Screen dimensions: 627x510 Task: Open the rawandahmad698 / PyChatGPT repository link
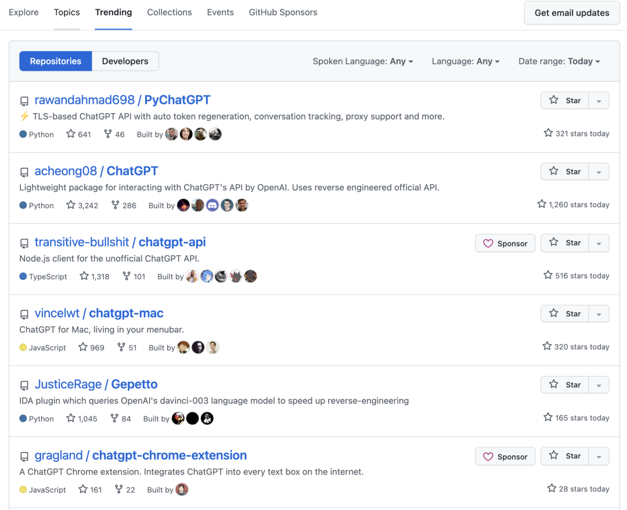(122, 100)
